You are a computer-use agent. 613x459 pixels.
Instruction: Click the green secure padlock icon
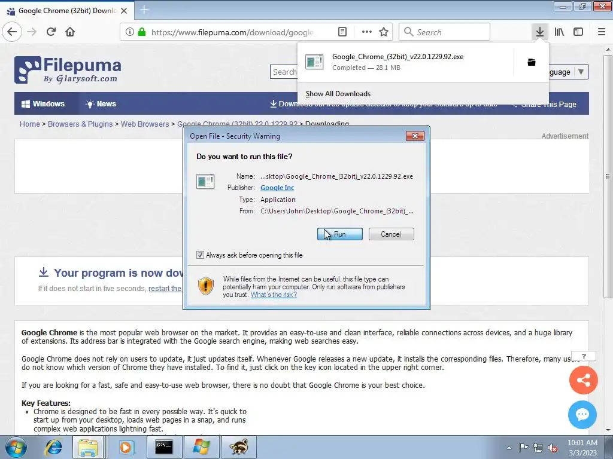[142, 32]
